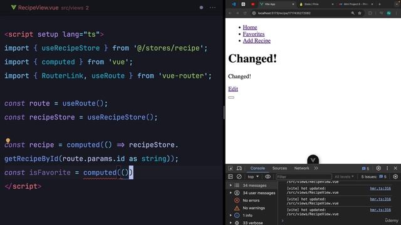
Task: Click the small empty button below Edit
Action: click(231, 97)
